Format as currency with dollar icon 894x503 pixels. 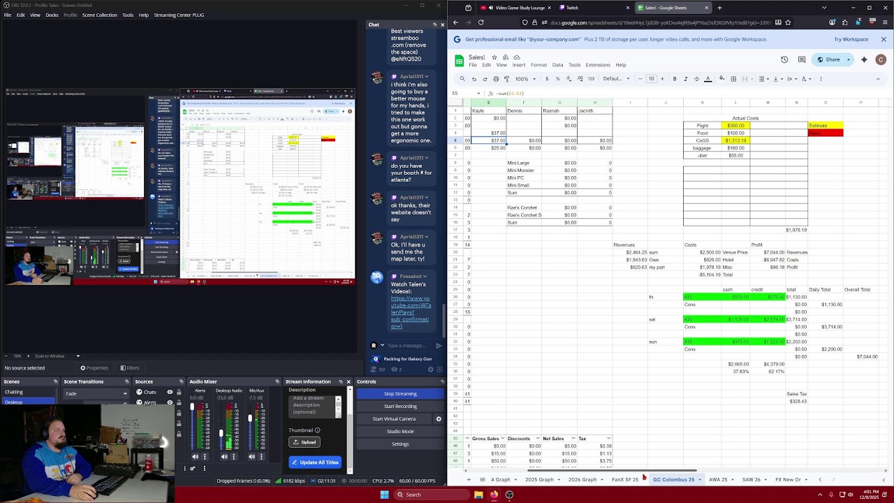tap(547, 79)
